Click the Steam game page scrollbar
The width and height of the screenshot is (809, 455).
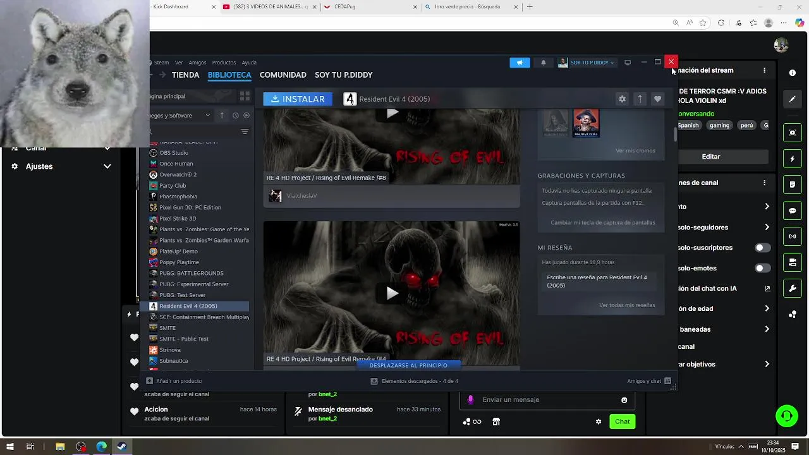pos(675,135)
